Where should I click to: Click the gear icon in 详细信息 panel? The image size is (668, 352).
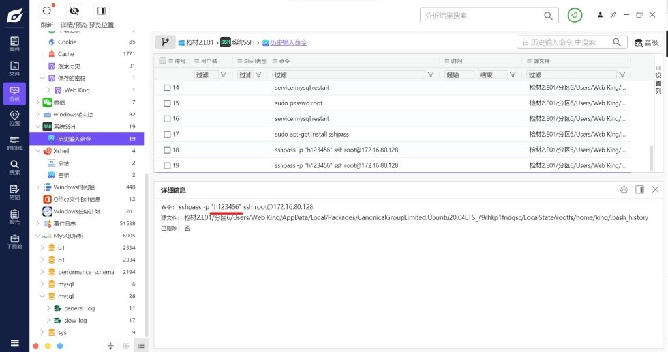coord(624,190)
